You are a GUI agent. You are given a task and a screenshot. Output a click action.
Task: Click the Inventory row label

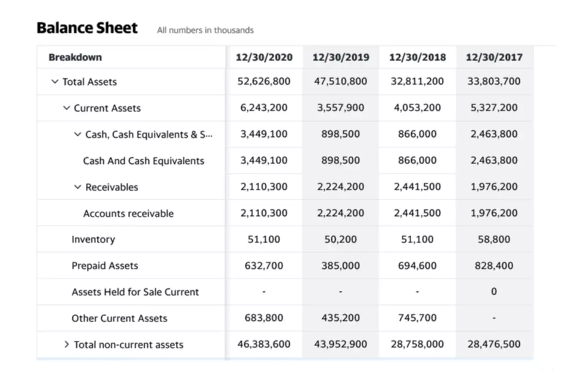click(x=93, y=239)
